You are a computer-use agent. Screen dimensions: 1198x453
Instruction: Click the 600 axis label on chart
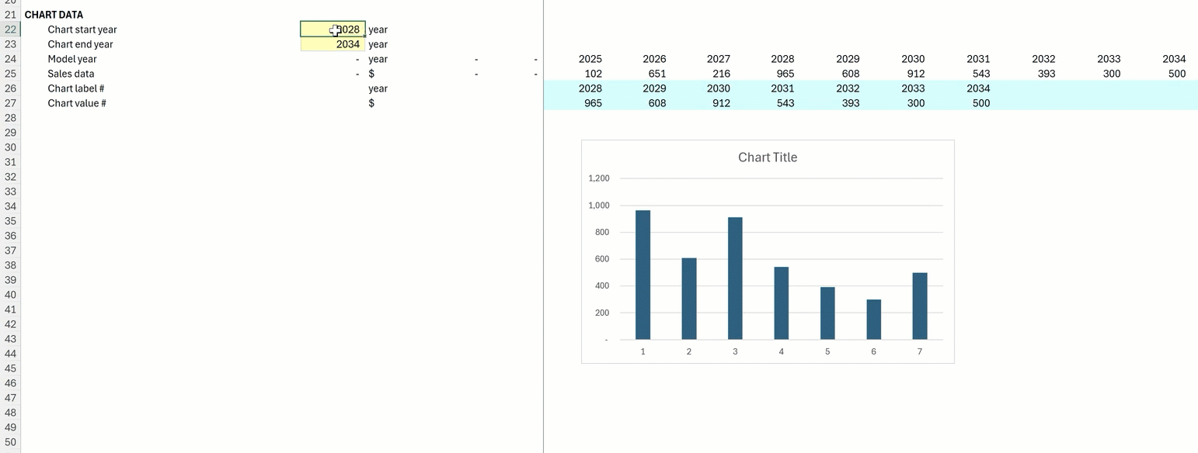click(602, 259)
